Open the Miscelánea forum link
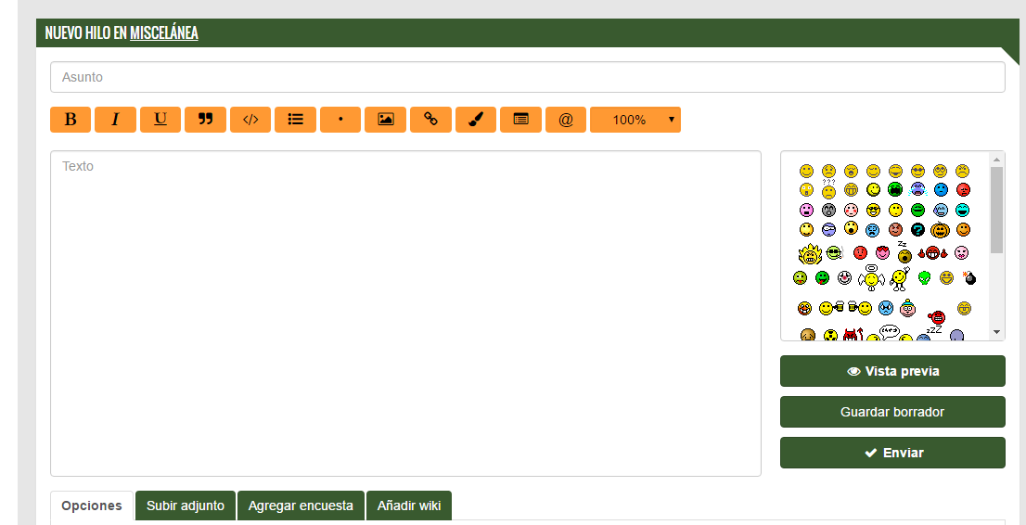 click(x=163, y=32)
